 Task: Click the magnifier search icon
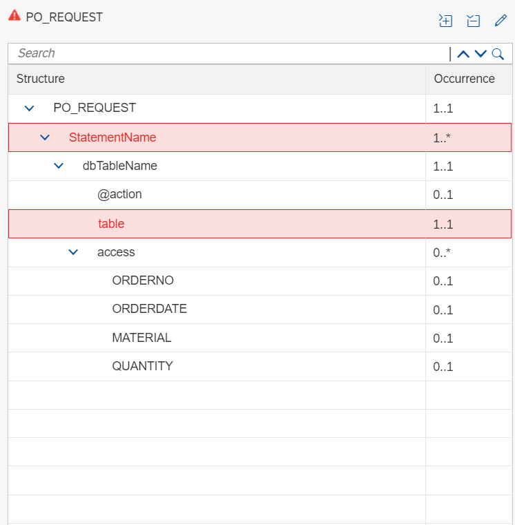click(498, 54)
